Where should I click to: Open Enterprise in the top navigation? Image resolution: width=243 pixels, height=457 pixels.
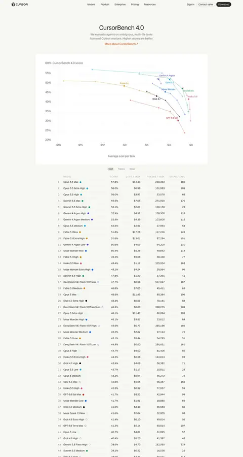click(120, 5)
